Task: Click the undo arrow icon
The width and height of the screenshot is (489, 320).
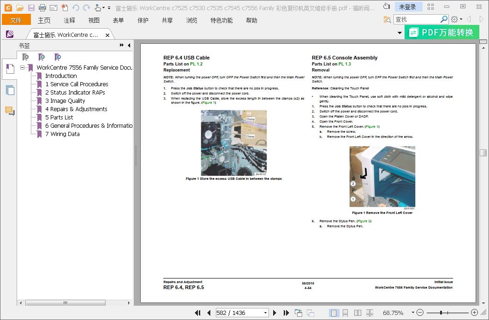Action: pos(76,7)
